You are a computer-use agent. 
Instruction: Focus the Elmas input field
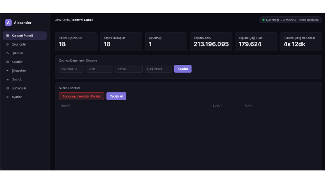click(x=129, y=69)
